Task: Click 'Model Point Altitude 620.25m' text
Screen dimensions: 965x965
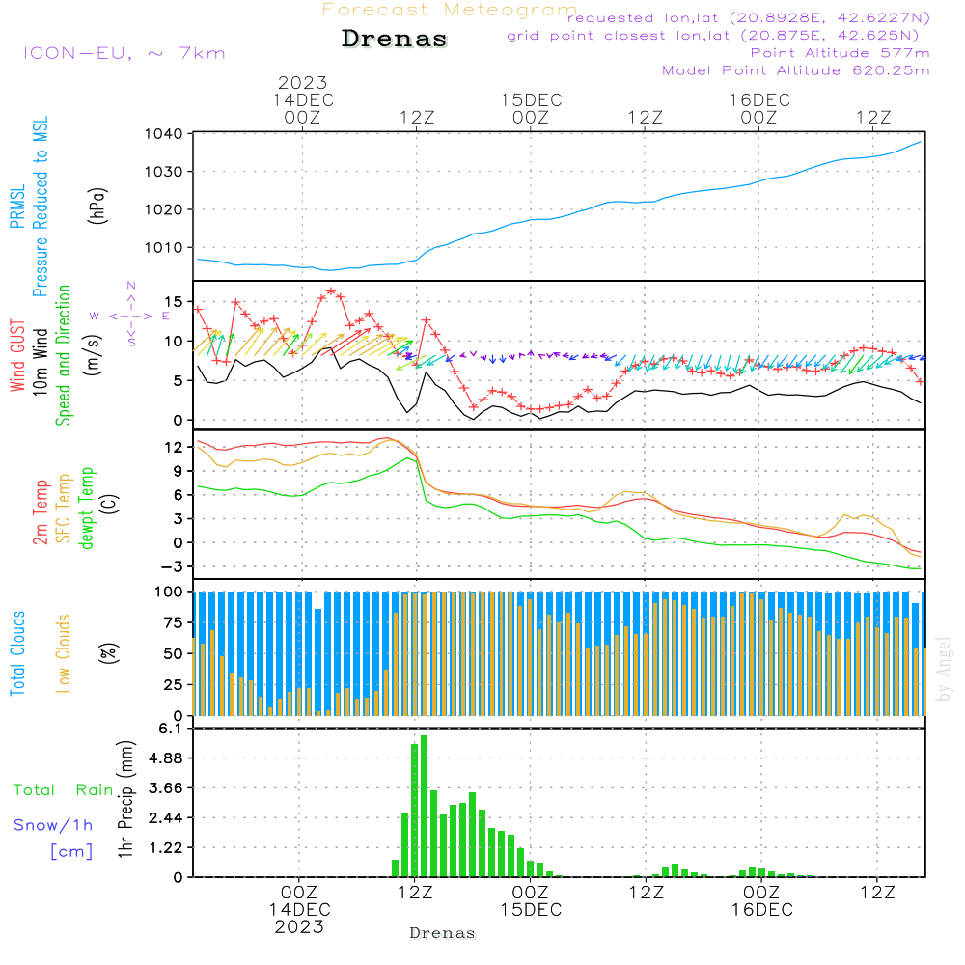Action: pos(796,70)
